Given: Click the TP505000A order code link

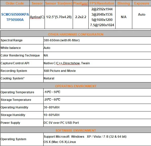Looking at the screenshot, I should click(15, 20).
